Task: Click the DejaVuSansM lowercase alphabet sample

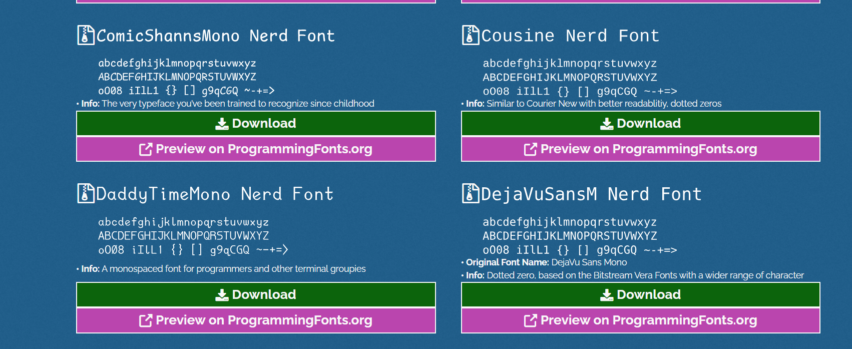Action: 570,222
